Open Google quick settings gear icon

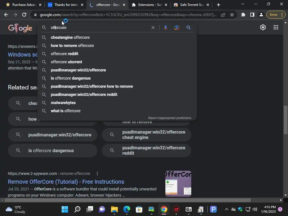tap(263, 27)
